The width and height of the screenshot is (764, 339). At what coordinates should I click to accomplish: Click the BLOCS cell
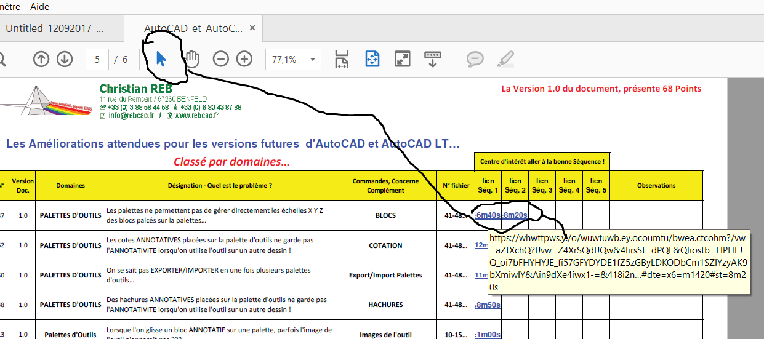(385, 215)
